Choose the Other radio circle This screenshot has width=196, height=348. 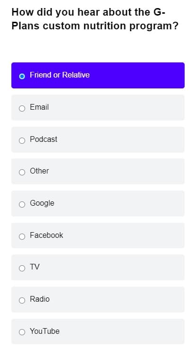click(22, 172)
